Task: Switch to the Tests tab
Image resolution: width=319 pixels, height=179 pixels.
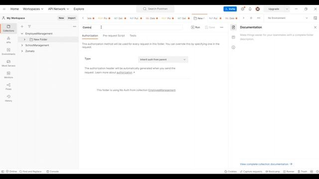Action: 133,35
